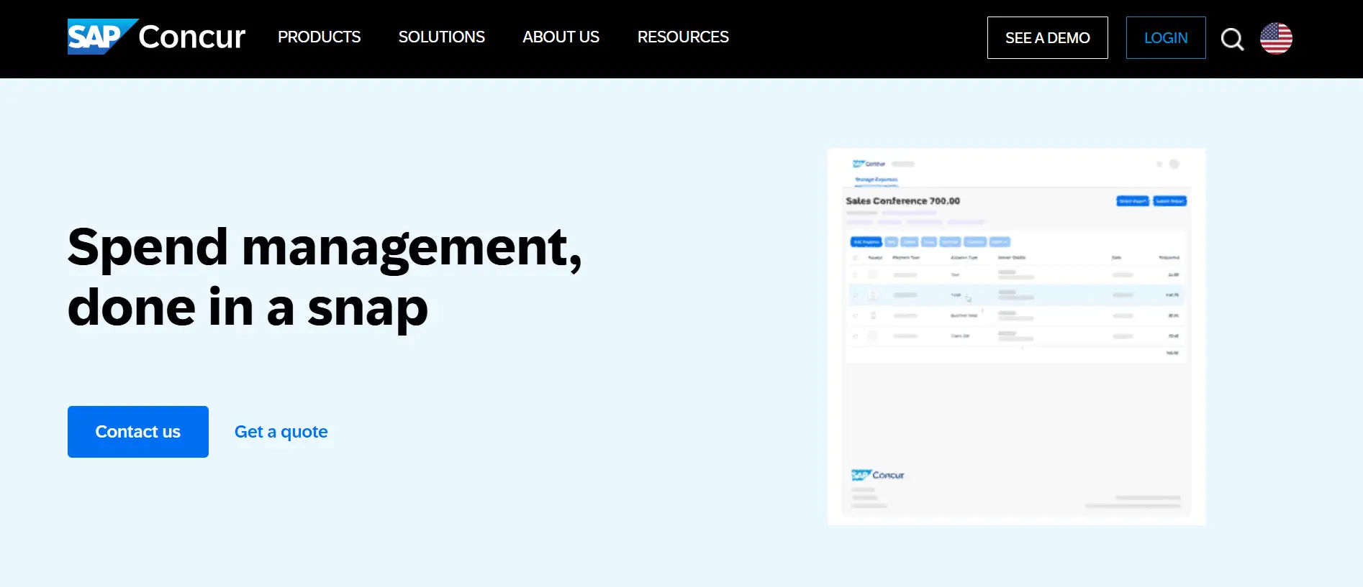Click the Manage Expenses tab in preview
Image resolution: width=1363 pixels, height=587 pixels.
(876, 180)
